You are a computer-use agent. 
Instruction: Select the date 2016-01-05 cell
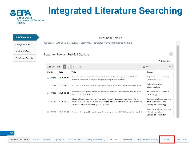[64, 93]
